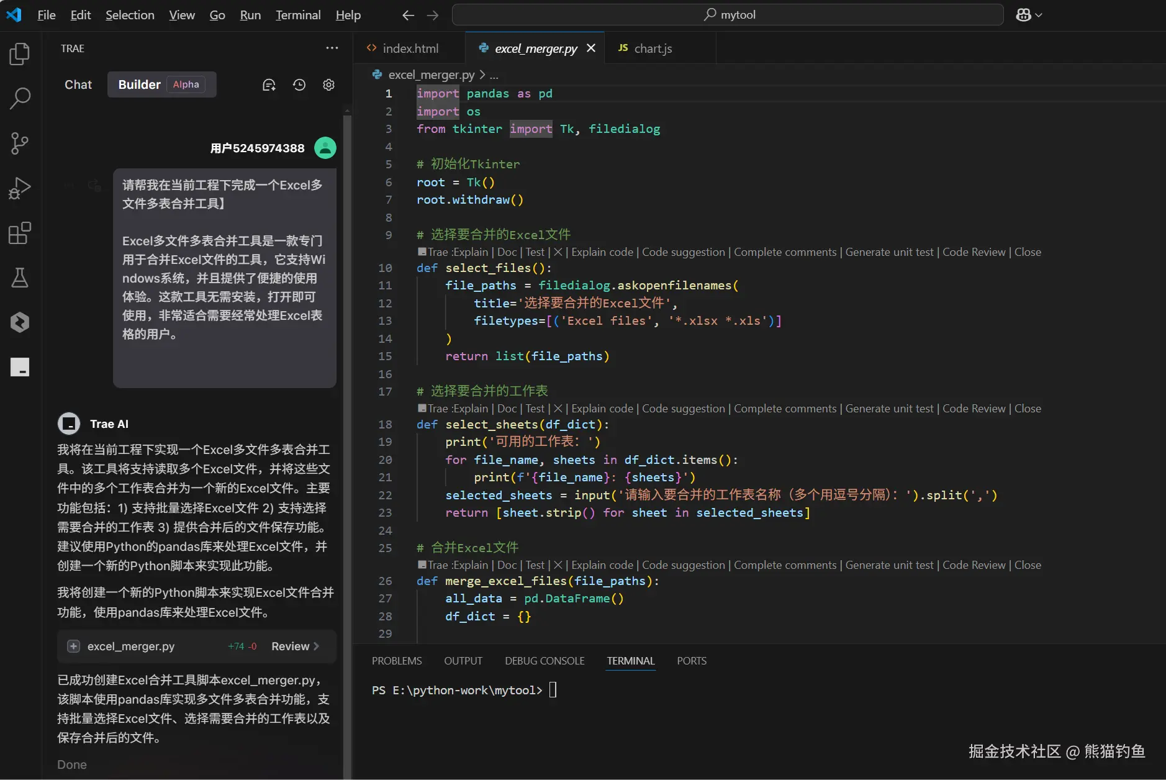Open chat history clock icon
Image resolution: width=1166 pixels, height=780 pixels.
click(x=299, y=85)
